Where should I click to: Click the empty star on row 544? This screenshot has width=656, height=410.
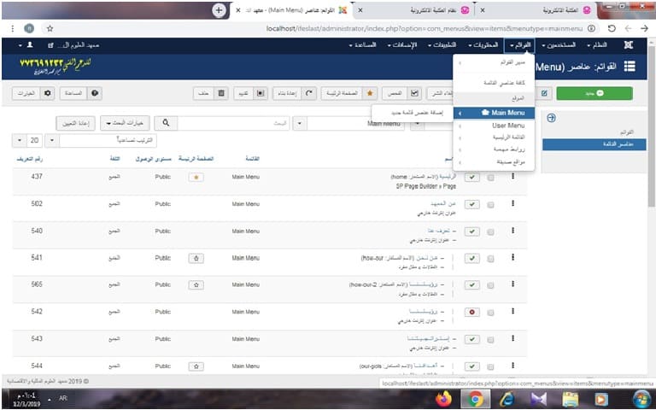(196, 366)
